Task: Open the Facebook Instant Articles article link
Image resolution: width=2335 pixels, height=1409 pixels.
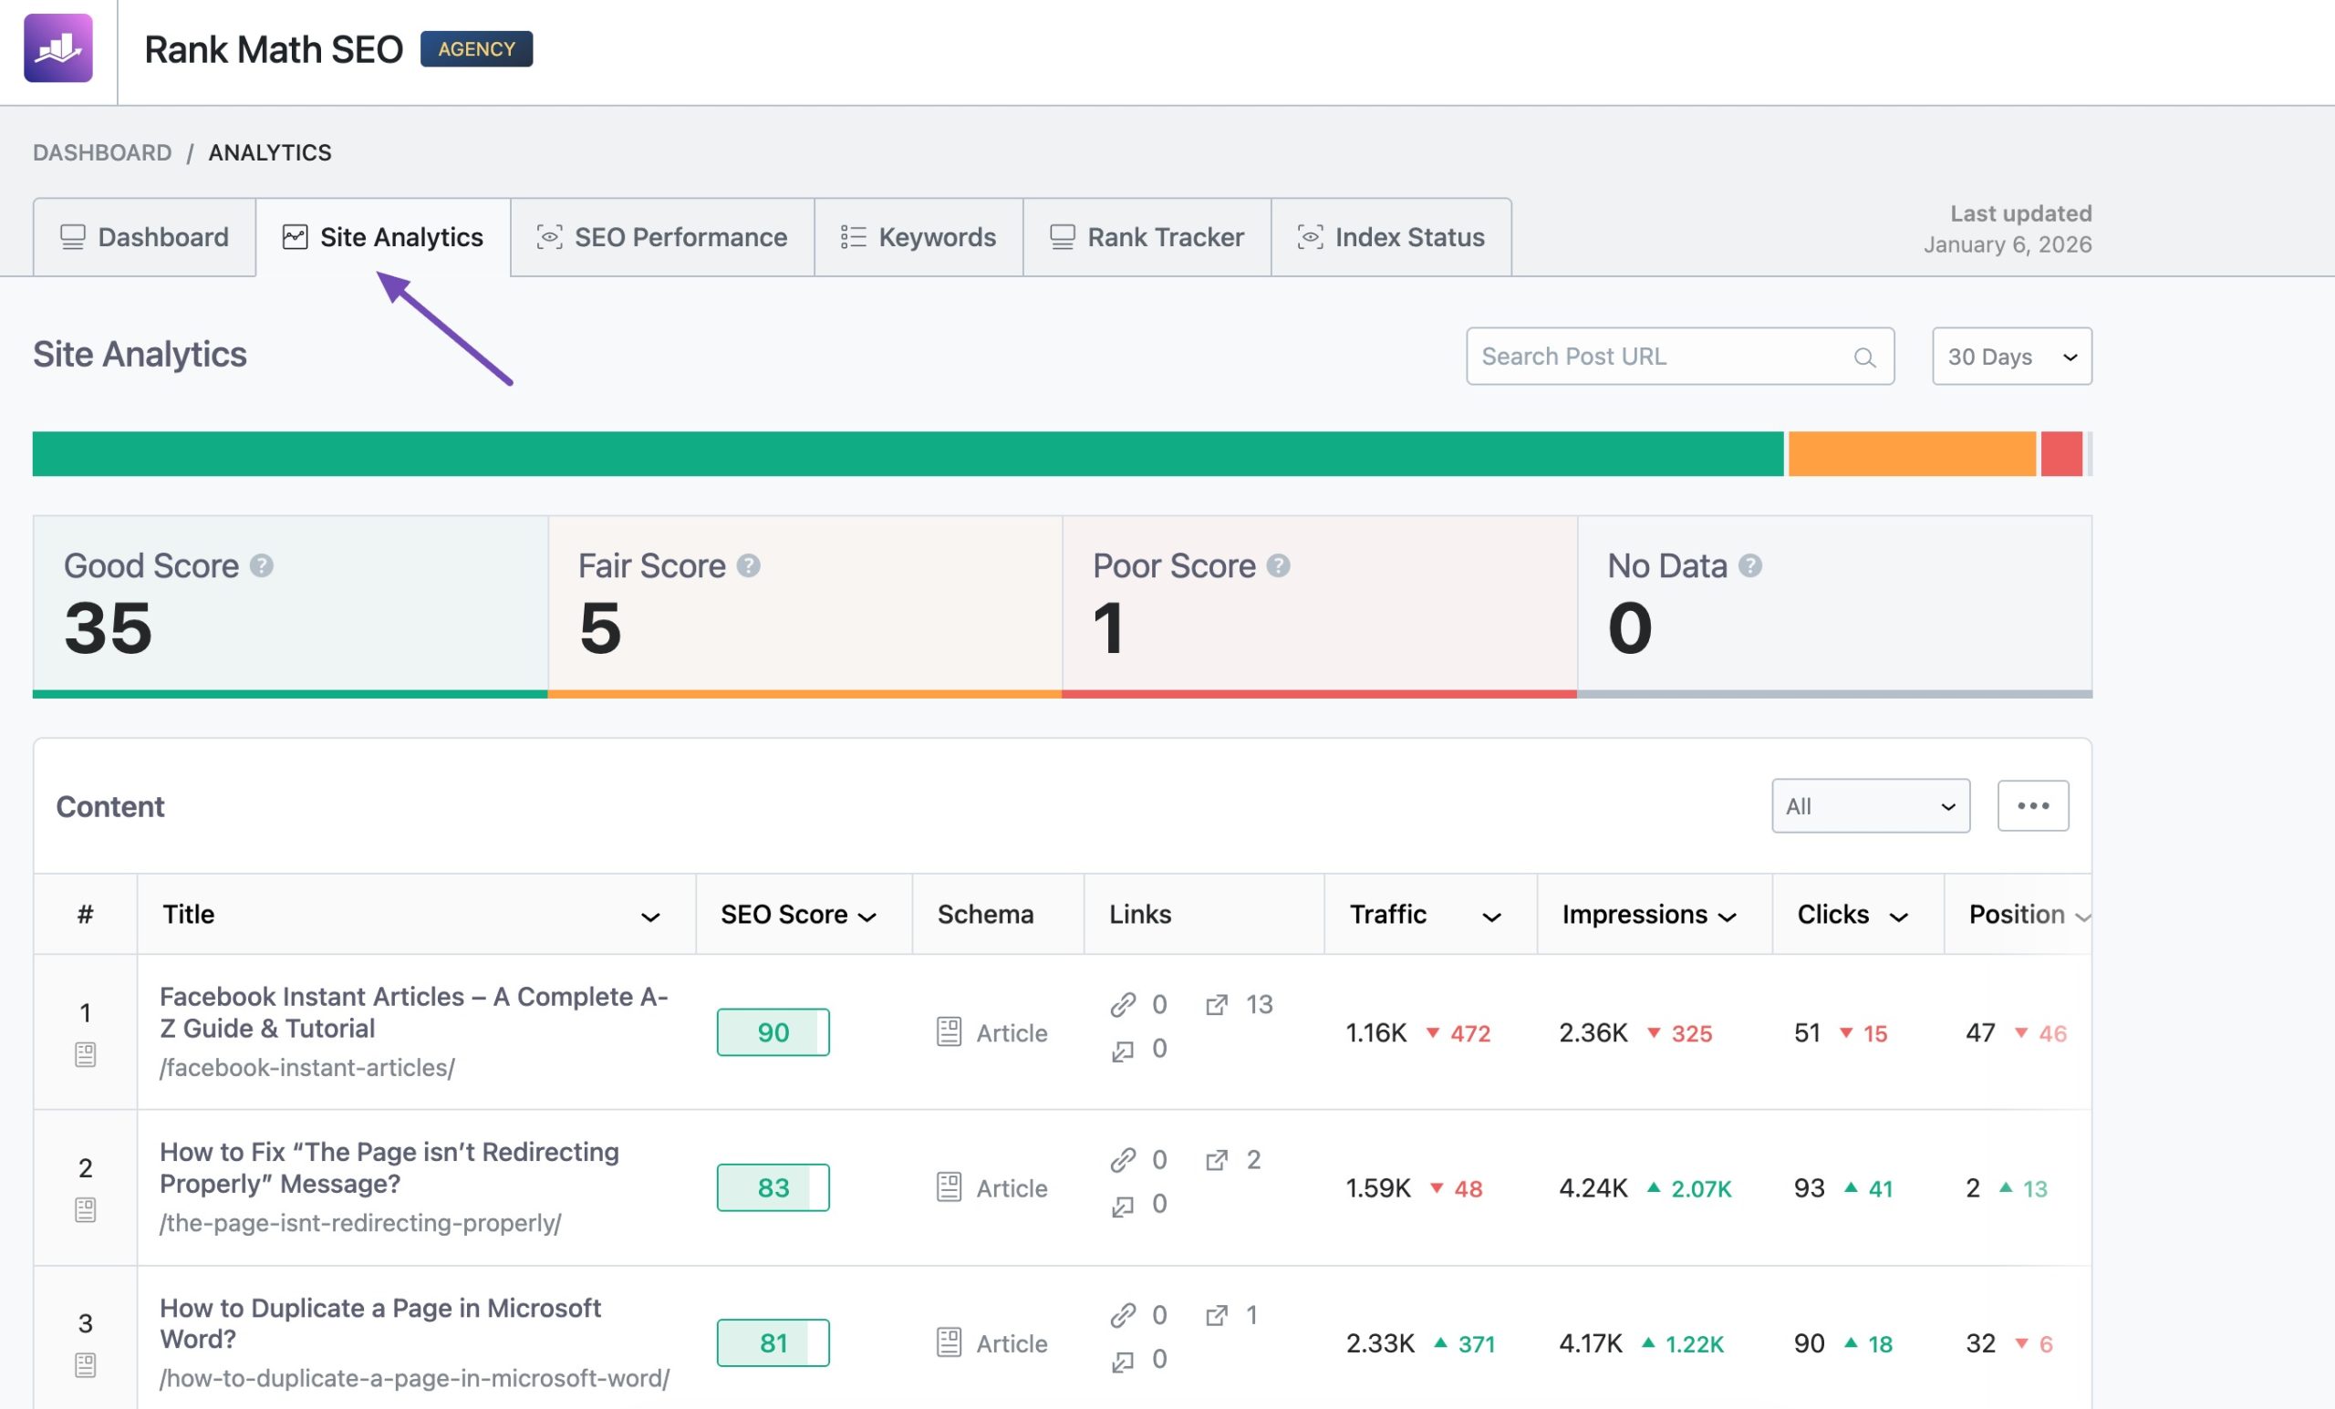Action: point(412,1012)
